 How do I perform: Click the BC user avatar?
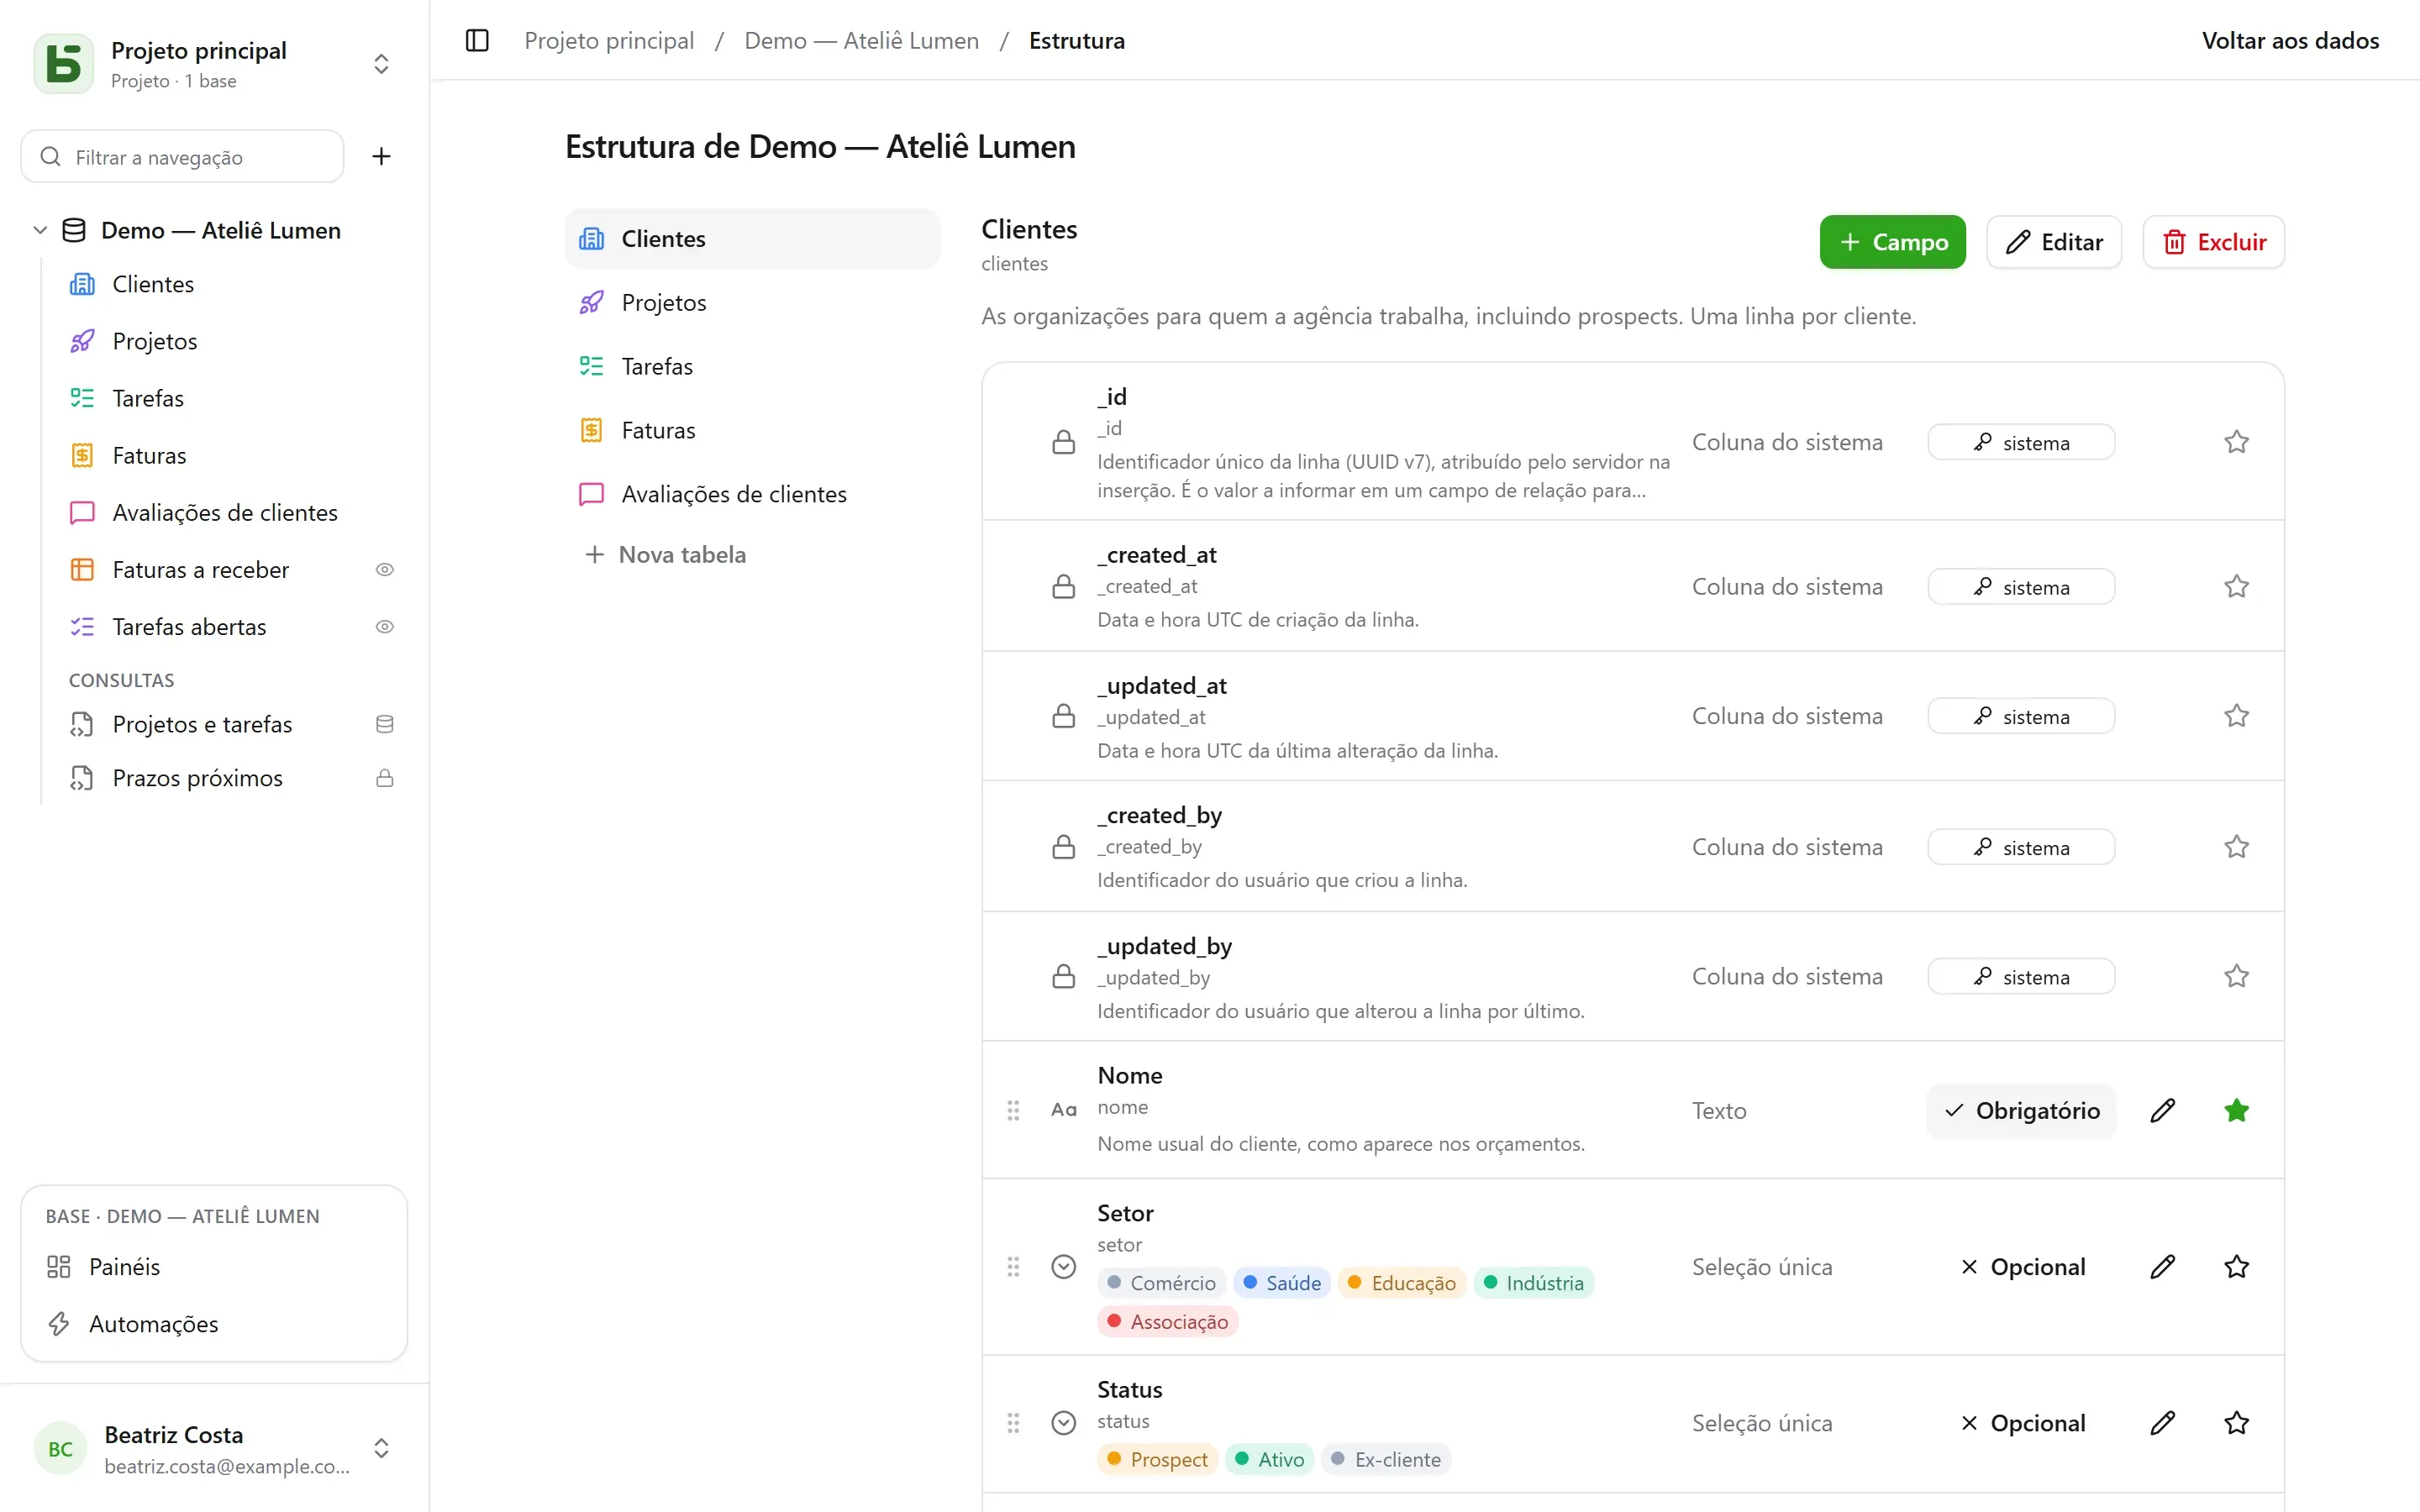pos(60,1449)
